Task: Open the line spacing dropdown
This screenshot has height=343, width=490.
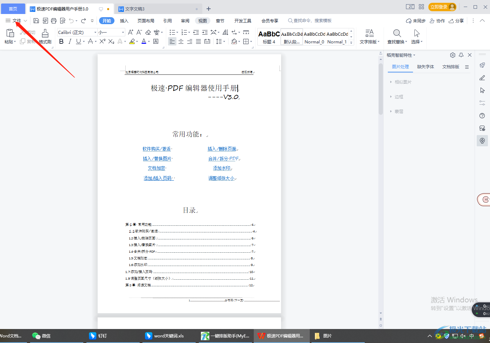Action: point(224,41)
